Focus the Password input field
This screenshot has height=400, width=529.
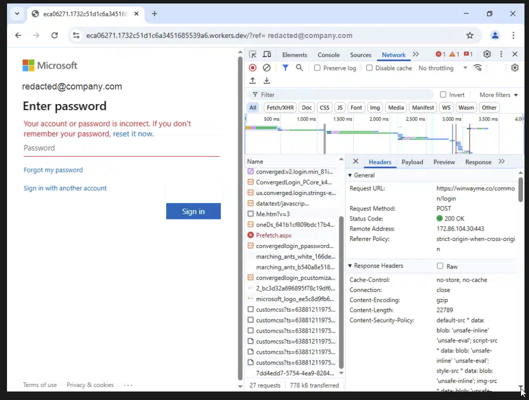pos(122,148)
